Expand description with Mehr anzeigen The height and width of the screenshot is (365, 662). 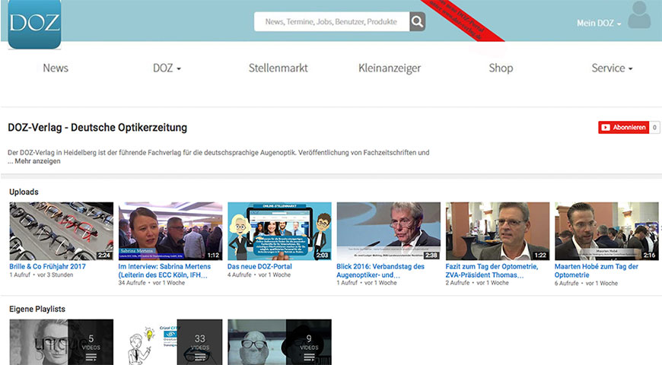click(x=37, y=161)
